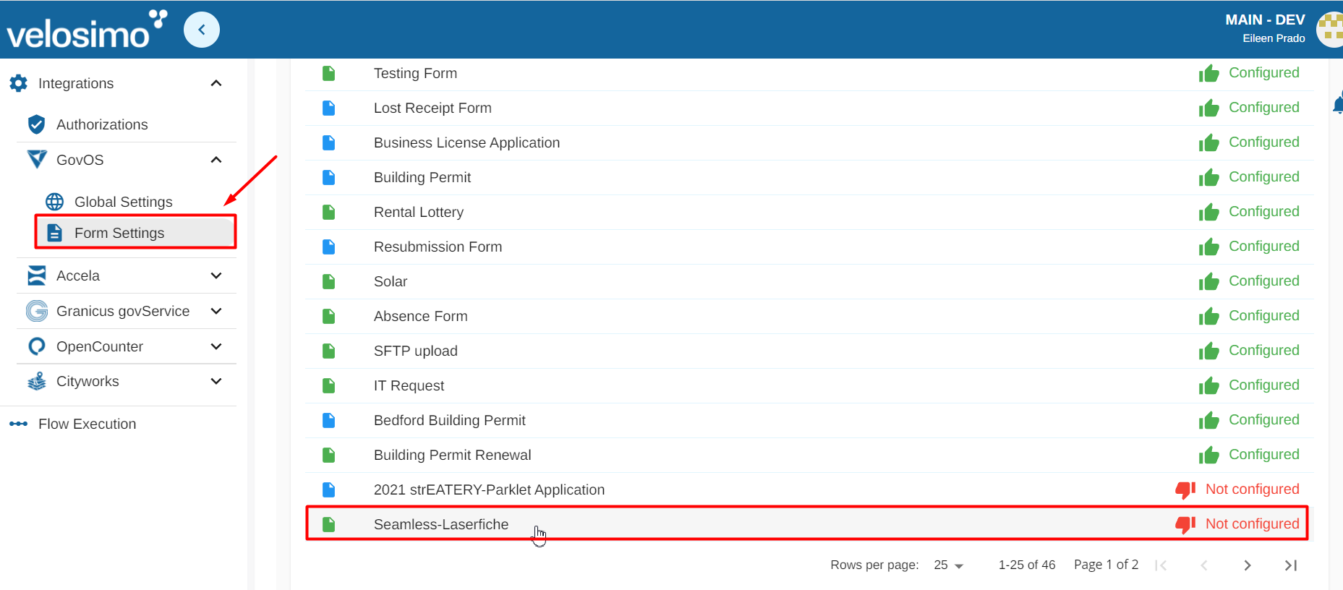Click the Page 1 of 2 text
Image resolution: width=1343 pixels, height=590 pixels.
click(1106, 565)
